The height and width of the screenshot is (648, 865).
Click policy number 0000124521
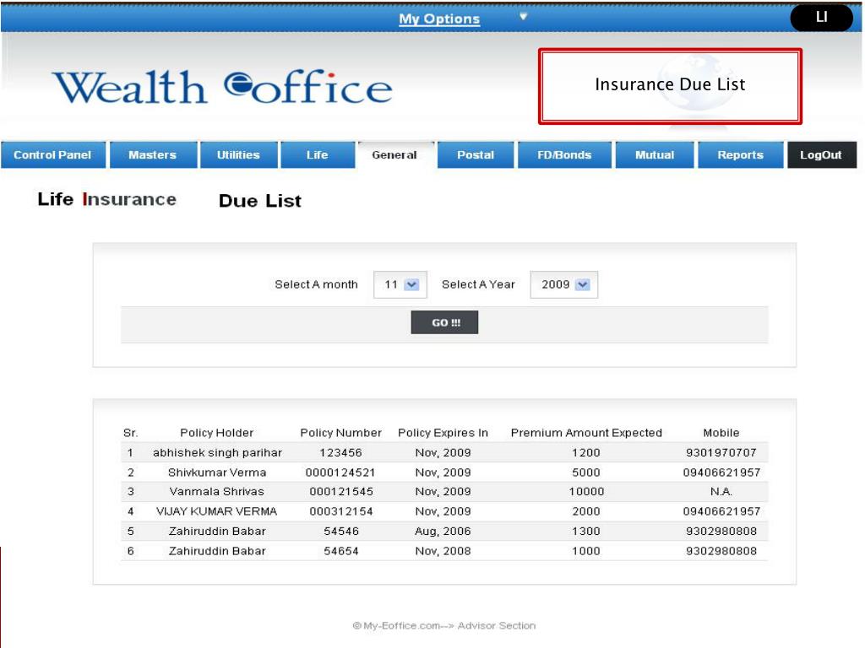[x=340, y=472]
